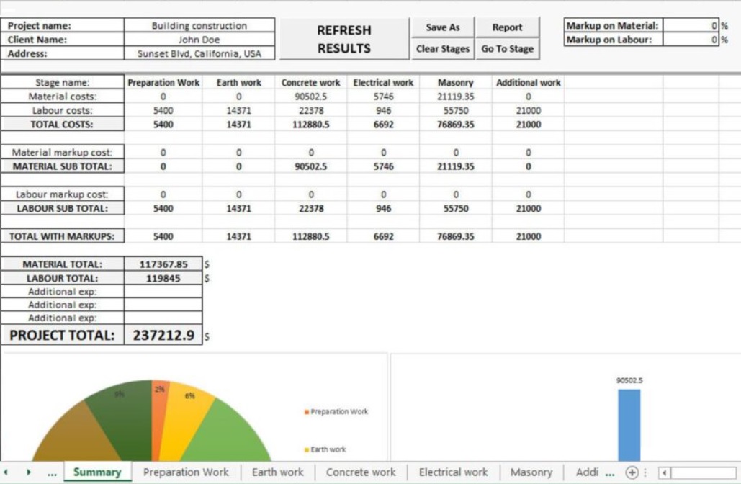Select the Material costs value 90502.5
The image size is (741, 484).
point(310,97)
